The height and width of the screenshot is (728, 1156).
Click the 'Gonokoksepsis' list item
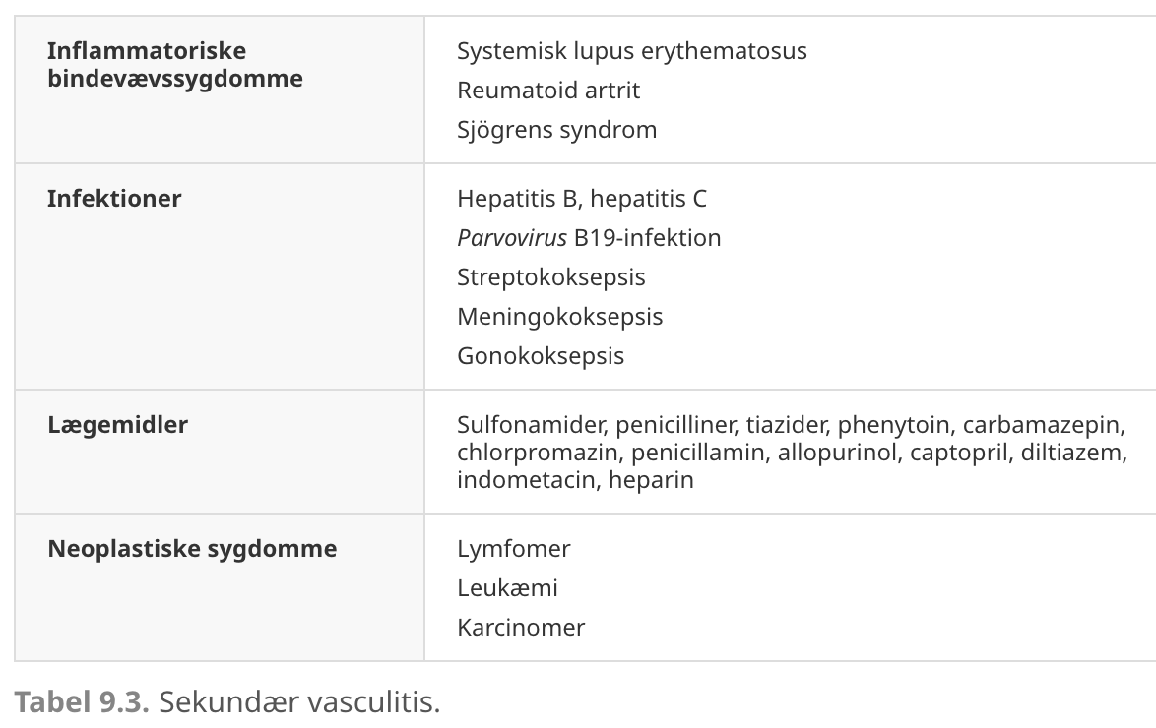[x=541, y=356]
